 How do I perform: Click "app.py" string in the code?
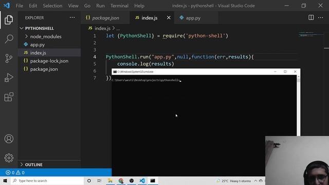163,57
